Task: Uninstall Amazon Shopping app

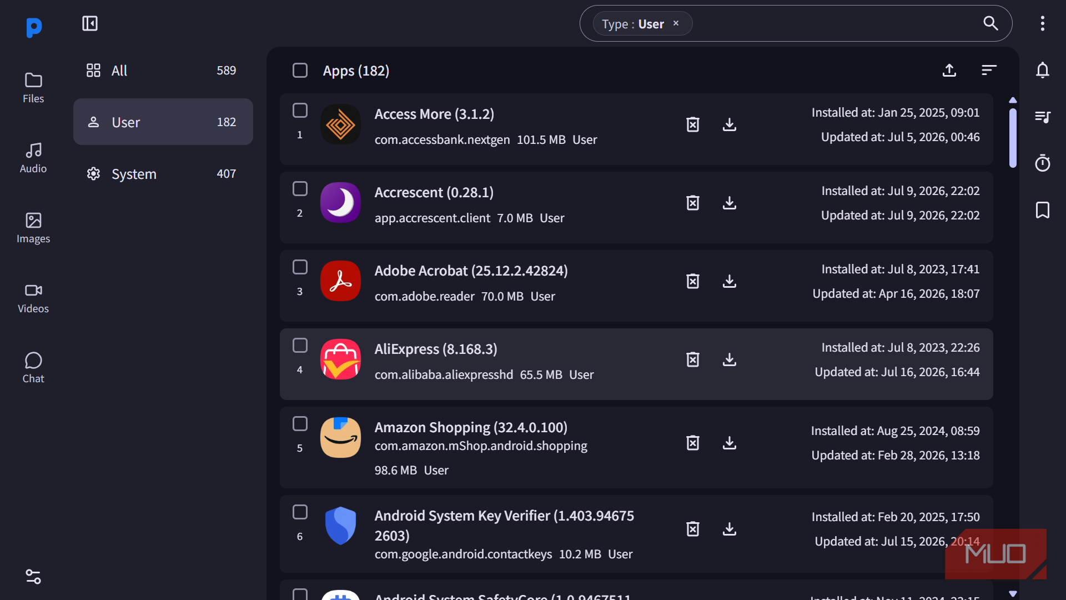Action: tap(693, 443)
